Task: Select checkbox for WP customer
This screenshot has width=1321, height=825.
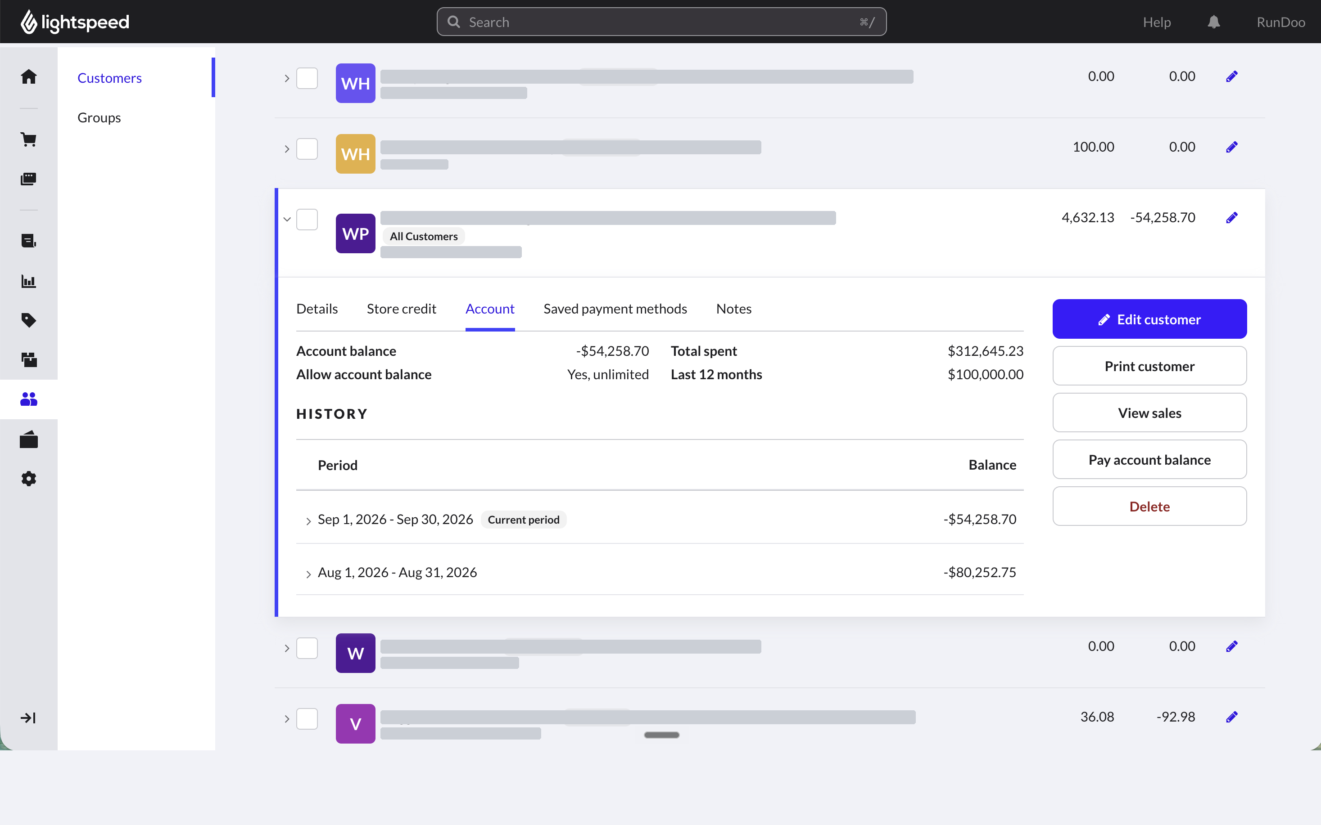Action: point(307,220)
